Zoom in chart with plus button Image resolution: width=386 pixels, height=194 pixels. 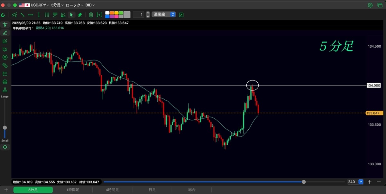coord(370,182)
